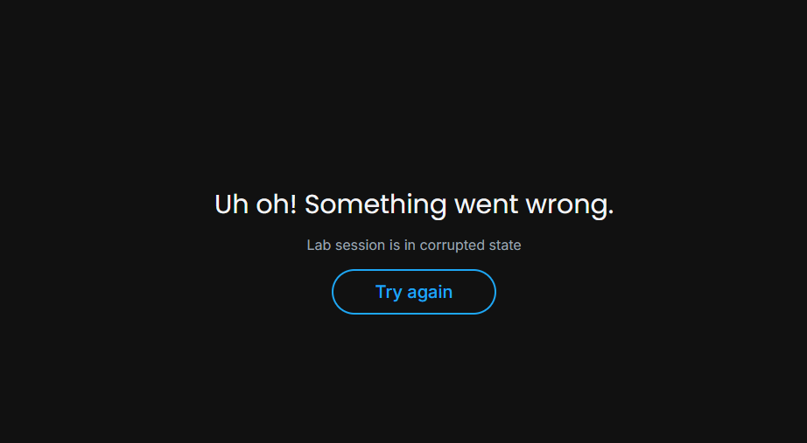The image size is (807, 443).
Task: Click the word 'again' inside the blue button
Action: point(430,293)
